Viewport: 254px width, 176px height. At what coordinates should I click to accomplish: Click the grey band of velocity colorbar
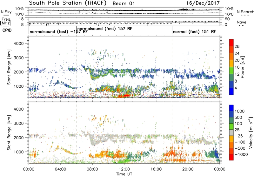231,132
